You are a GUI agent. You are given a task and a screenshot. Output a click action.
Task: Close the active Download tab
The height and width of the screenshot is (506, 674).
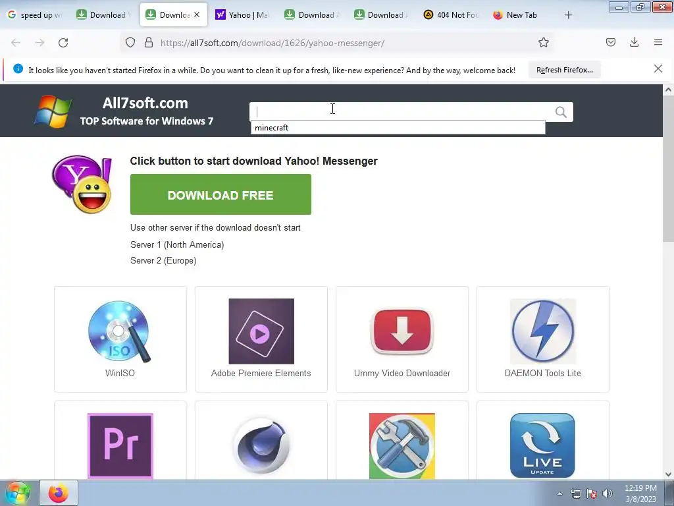pos(197,14)
